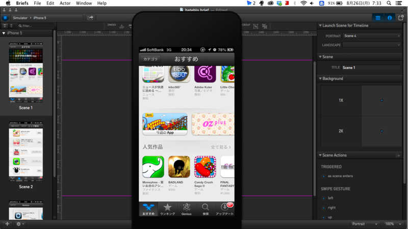
Task: Bring actor forward with ZINDEX up icon
Action: (x=121, y=26)
